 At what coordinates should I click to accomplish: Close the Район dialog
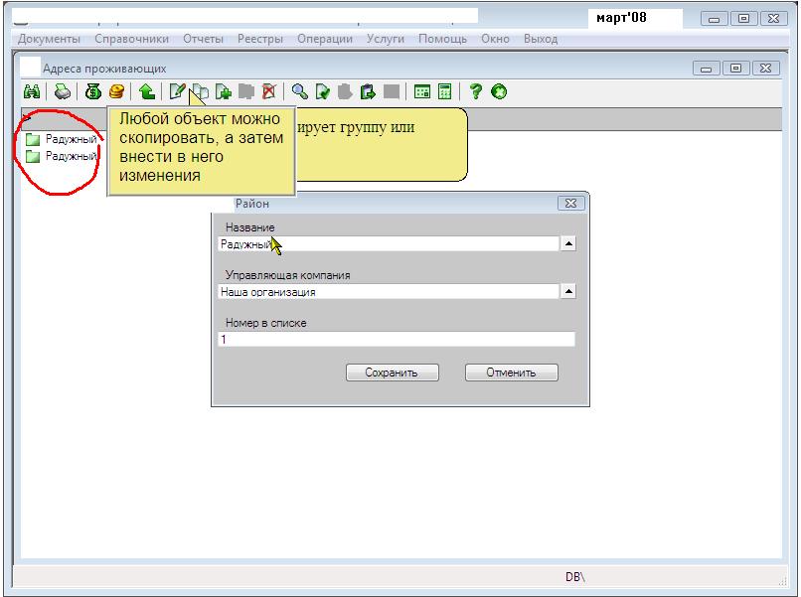[571, 204]
